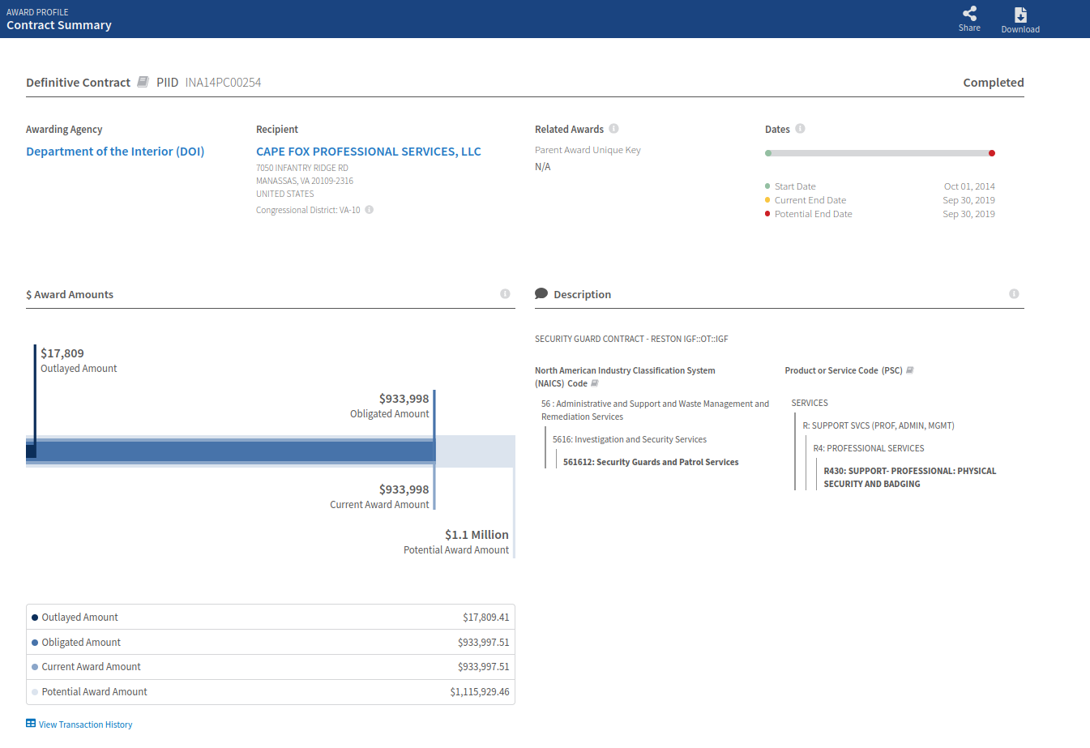This screenshot has height=748, width=1090.
Task: Click the $1,115,929.46 value
Action: pyautogui.click(x=480, y=692)
